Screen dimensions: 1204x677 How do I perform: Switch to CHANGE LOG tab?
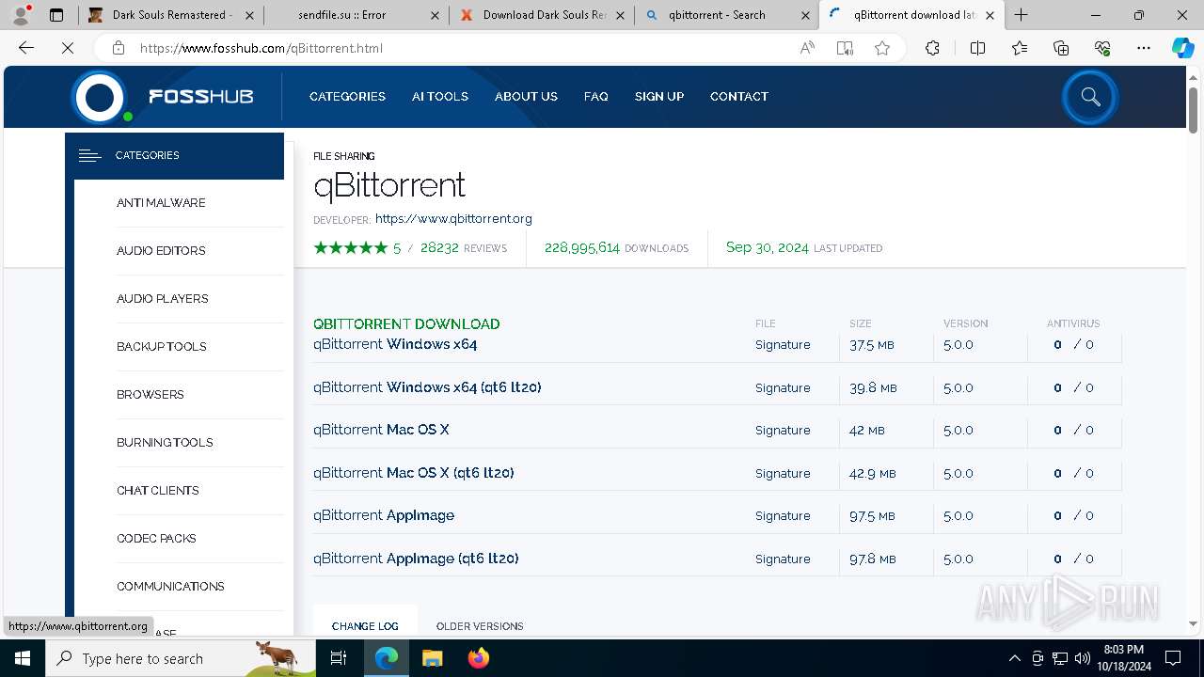click(365, 626)
